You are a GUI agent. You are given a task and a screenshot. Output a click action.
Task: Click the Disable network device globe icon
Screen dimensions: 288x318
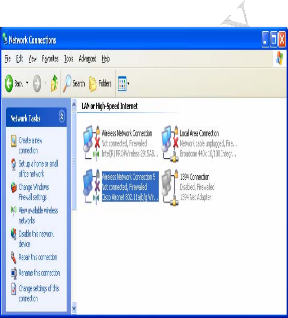coord(14,234)
